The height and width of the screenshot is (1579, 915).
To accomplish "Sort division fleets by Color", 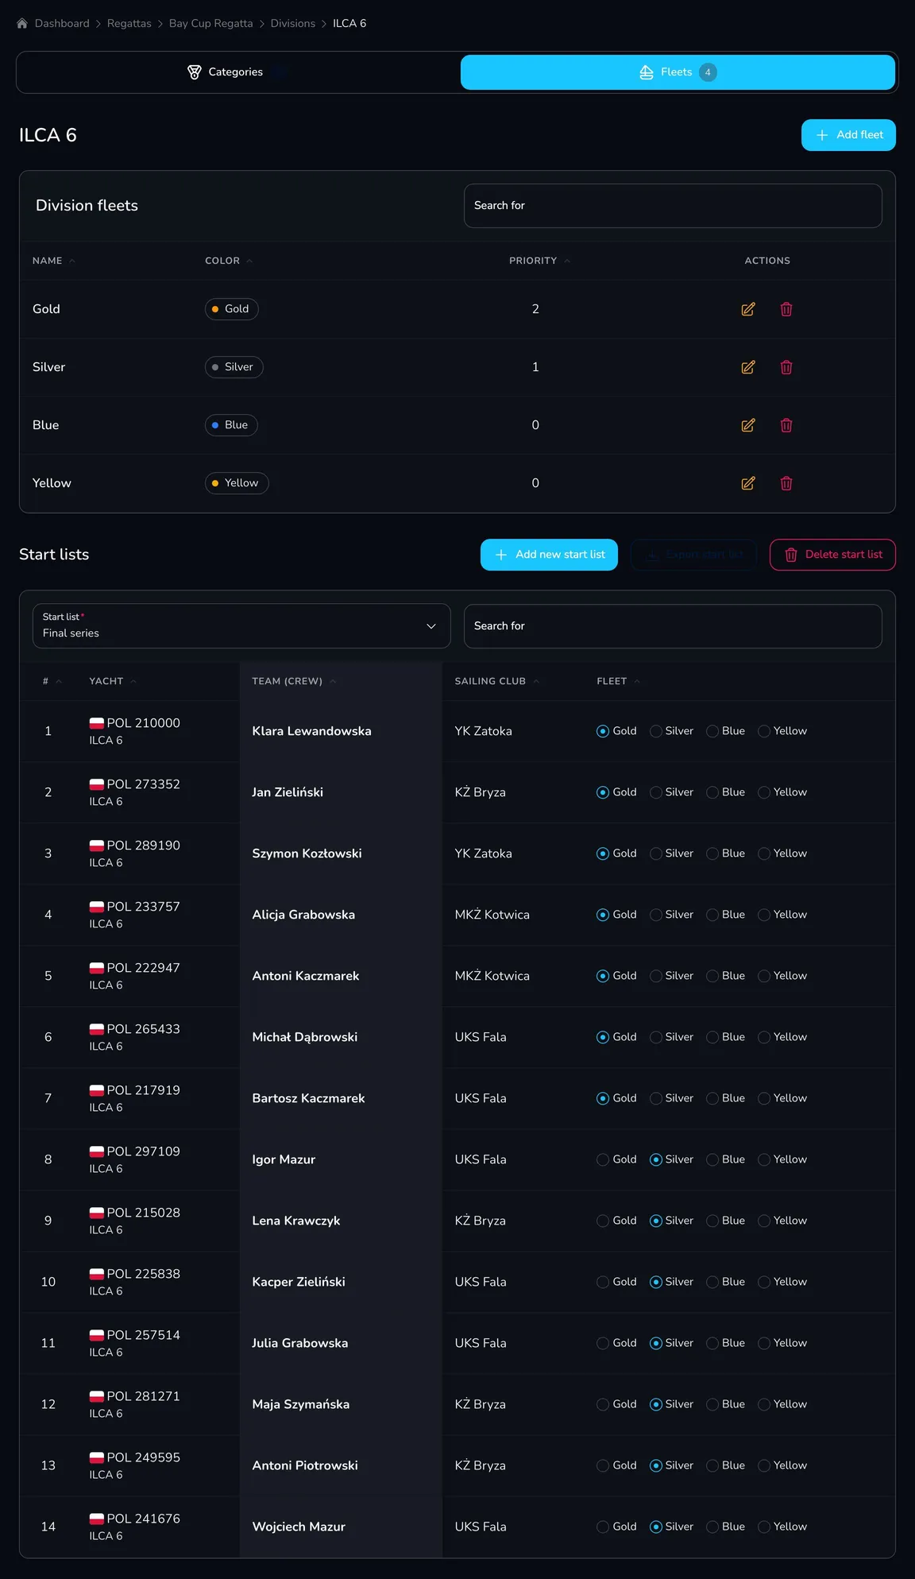I will [229, 261].
